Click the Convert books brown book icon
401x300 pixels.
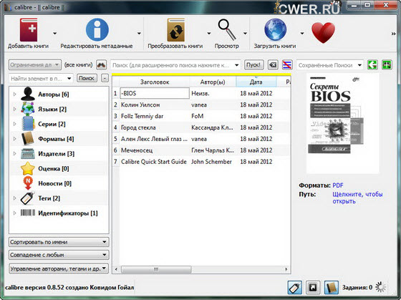click(175, 29)
